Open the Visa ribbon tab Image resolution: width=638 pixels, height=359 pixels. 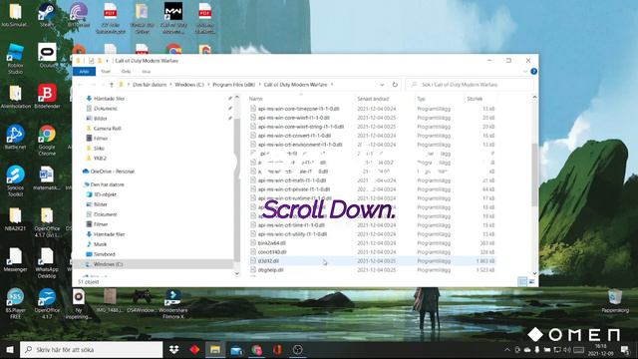[x=147, y=71]
